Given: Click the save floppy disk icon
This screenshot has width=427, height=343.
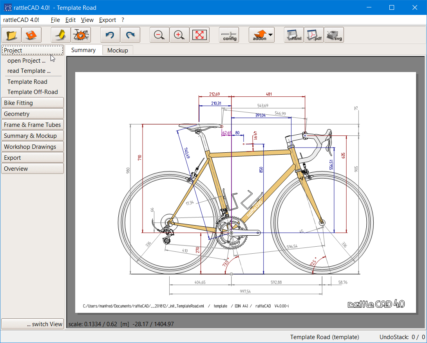Looking at the screenshot, I should click(x=31, y=35).
